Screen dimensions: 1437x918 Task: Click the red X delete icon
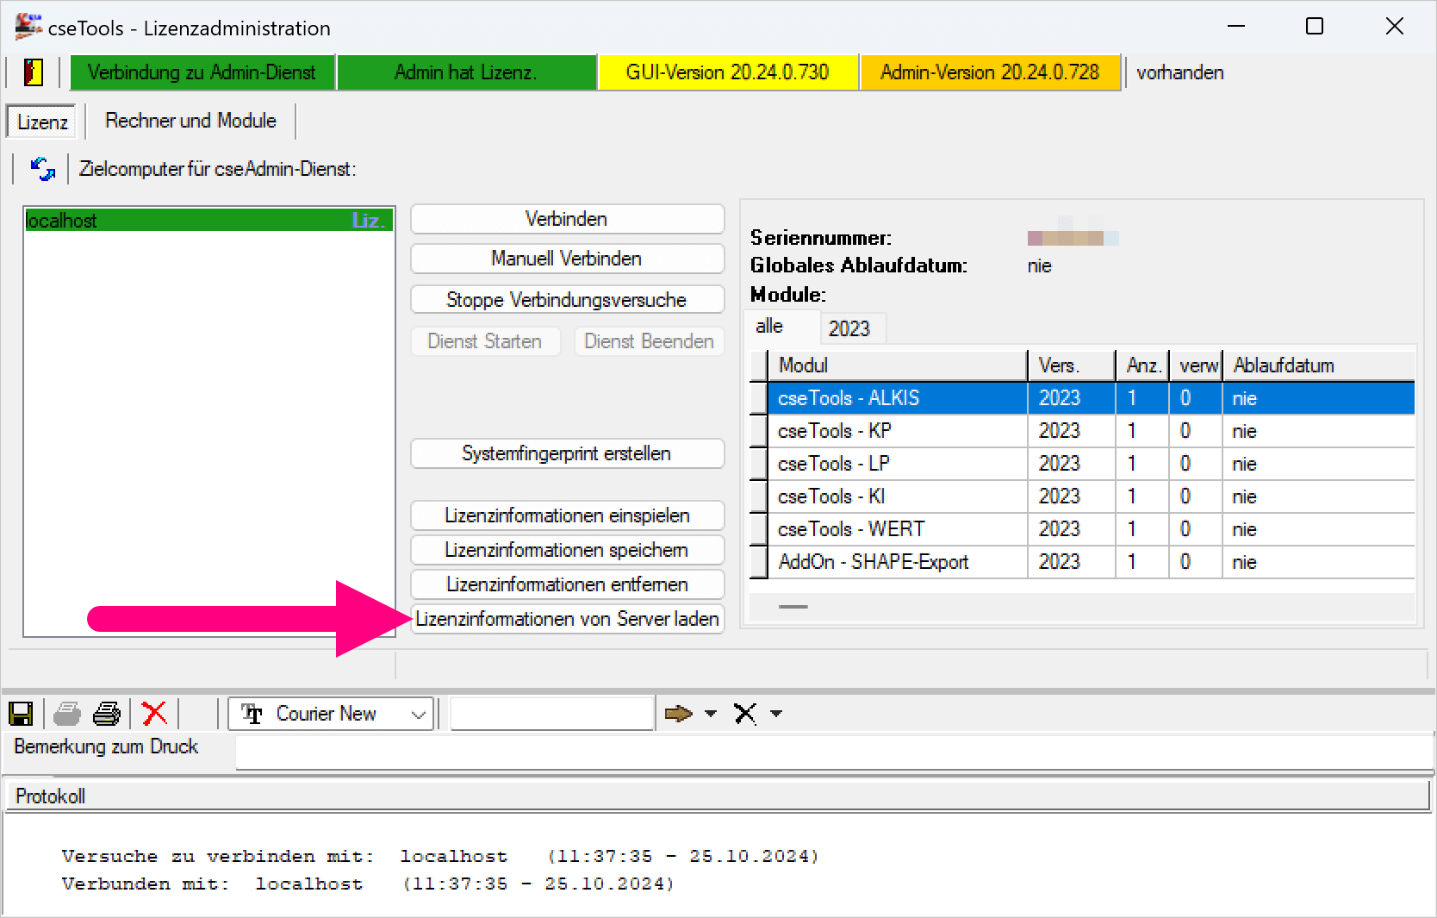pos(154,714)
